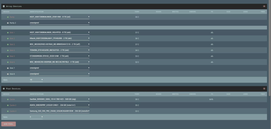
Task: Click the Array Devices section title
Action: coord(14,6)
